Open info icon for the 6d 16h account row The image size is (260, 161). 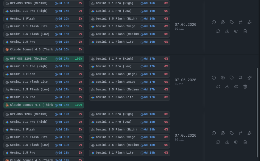tap(214, 22)
